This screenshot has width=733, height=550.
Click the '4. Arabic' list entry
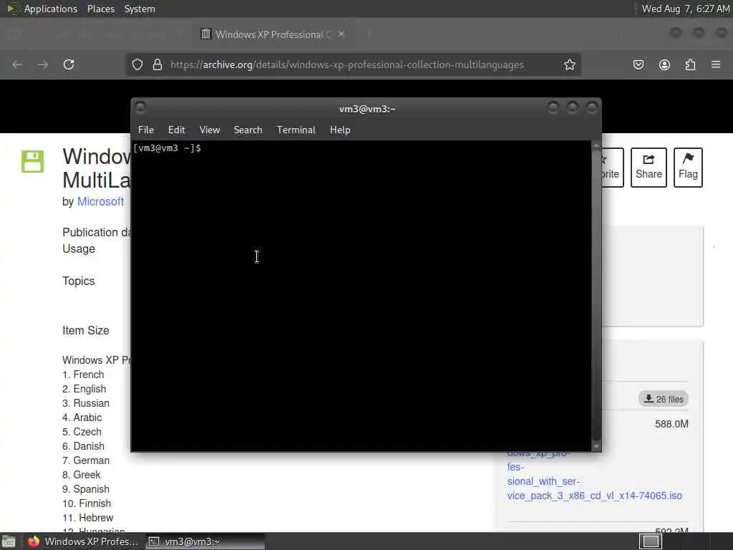point(82,418)
